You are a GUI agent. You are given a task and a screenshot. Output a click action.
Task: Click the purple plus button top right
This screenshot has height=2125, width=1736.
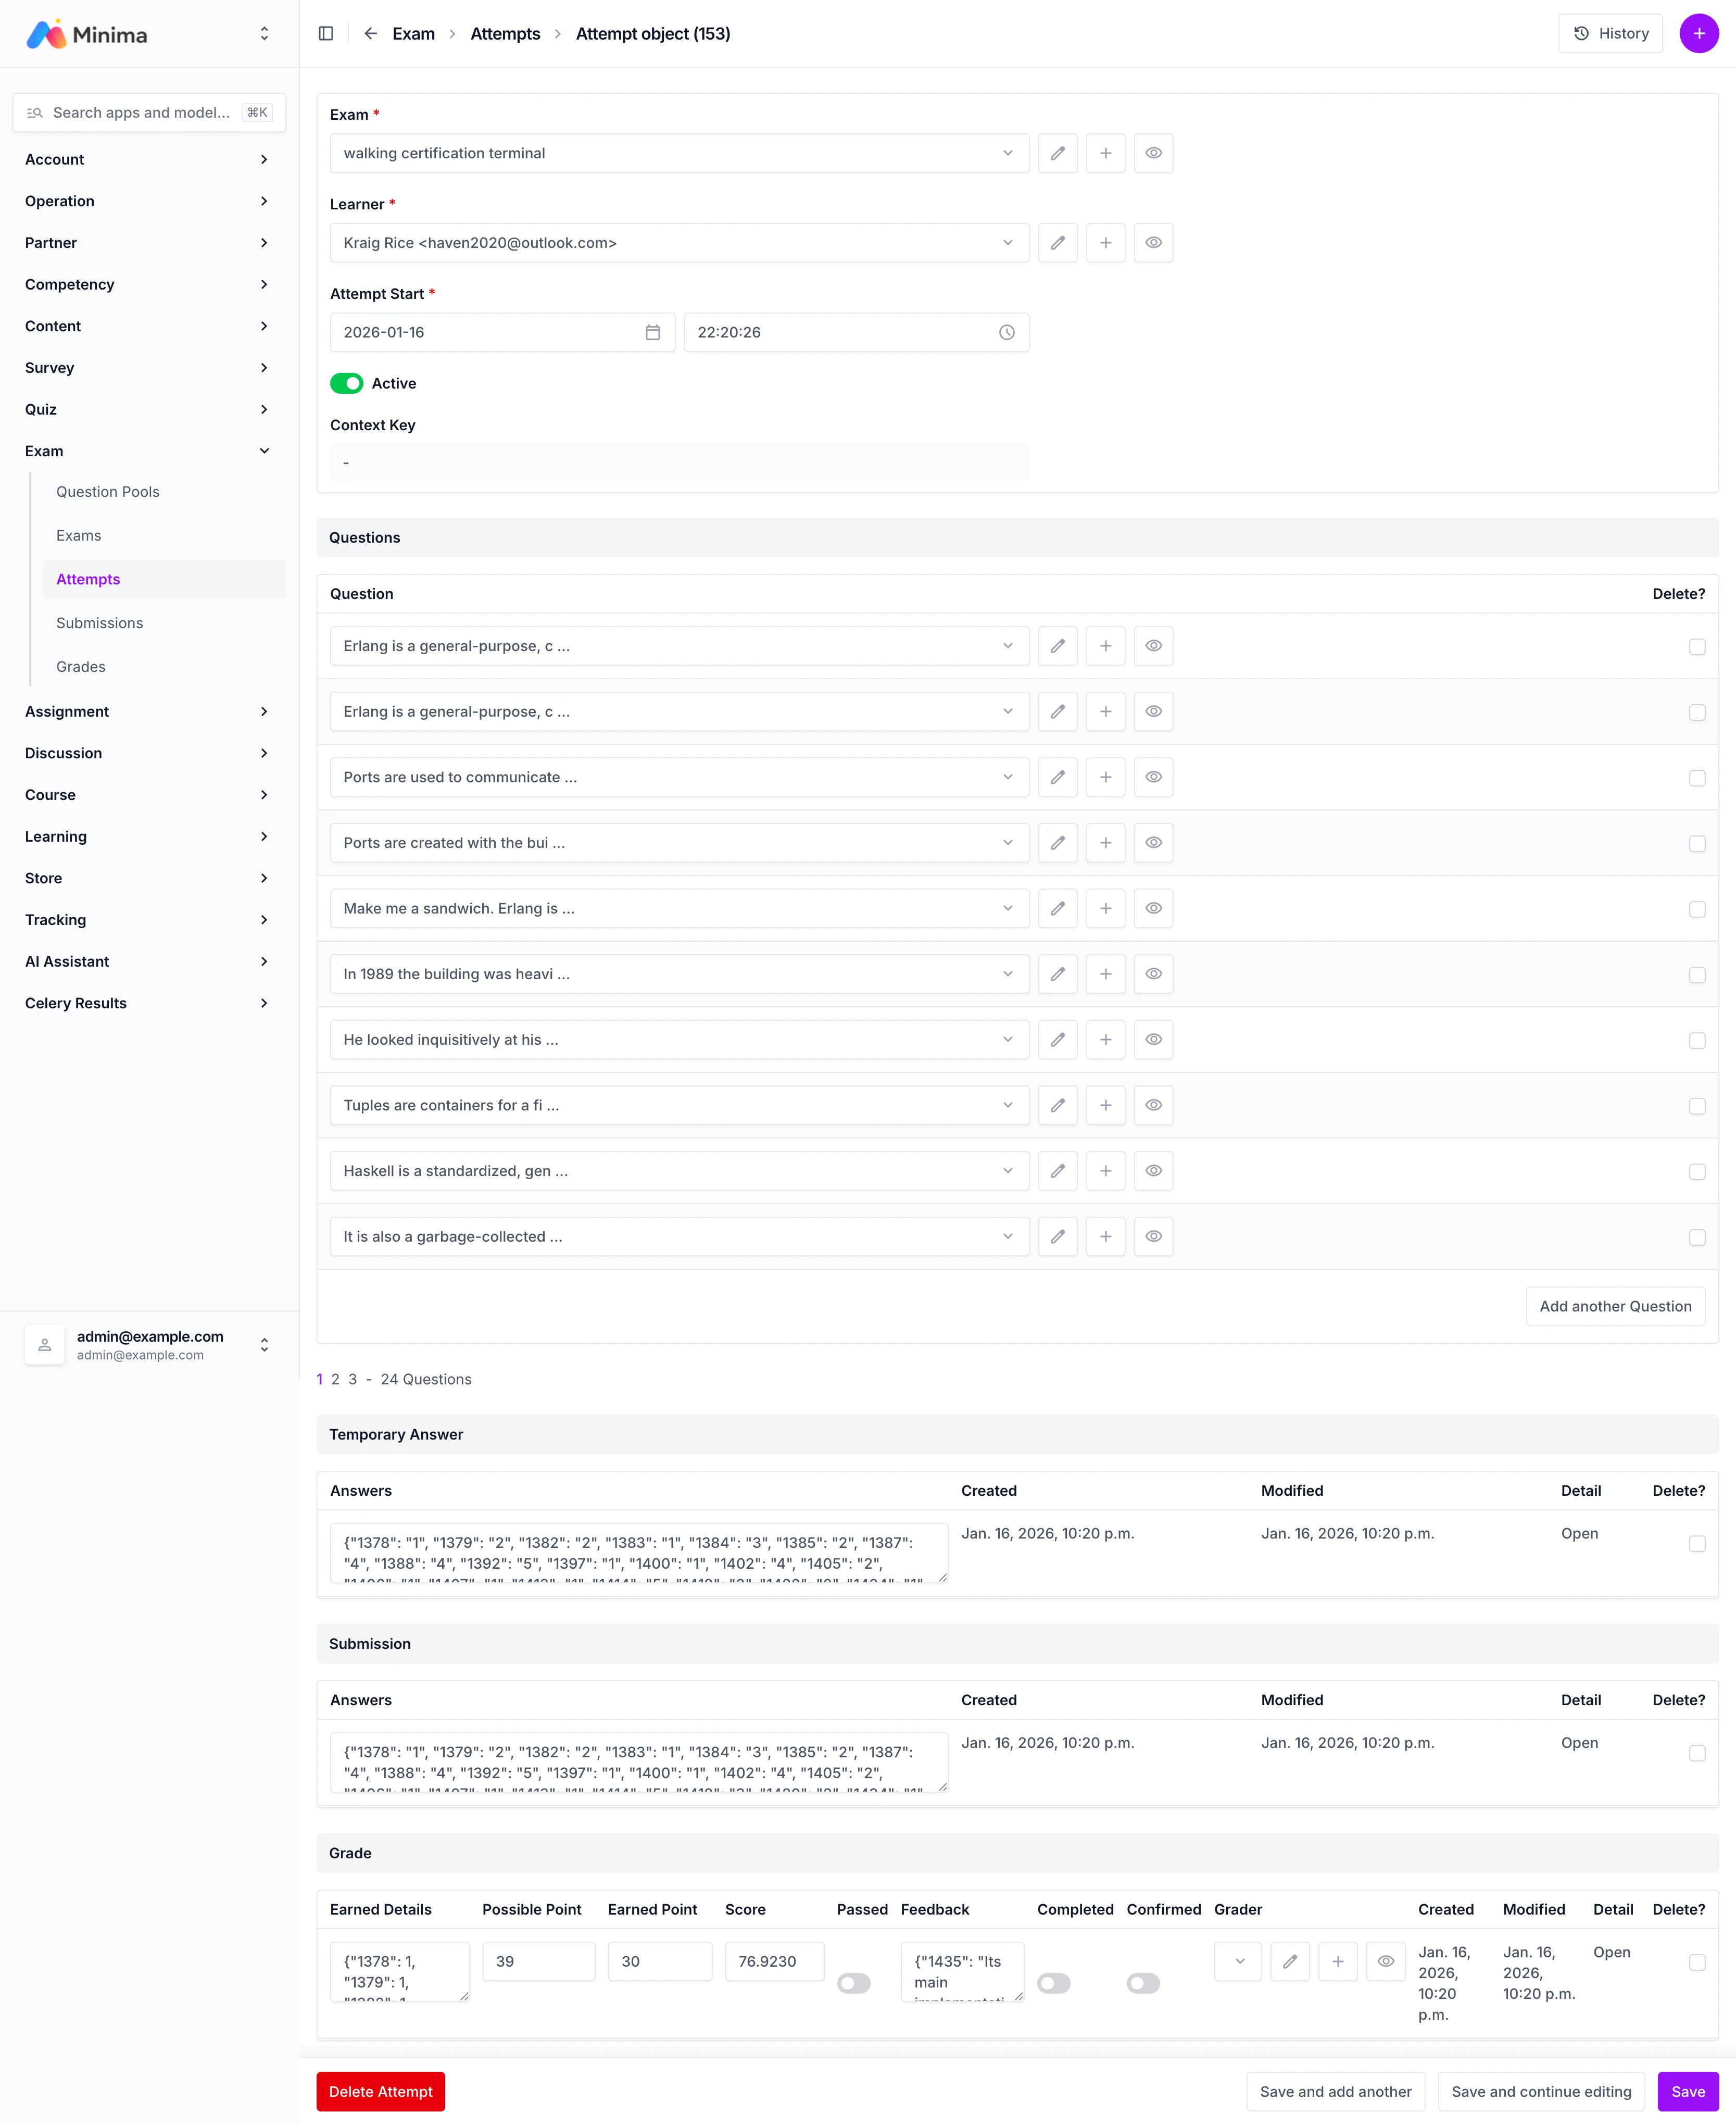point(1698,34)
